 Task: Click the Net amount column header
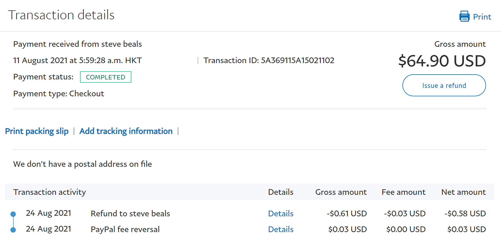[463, 192]
